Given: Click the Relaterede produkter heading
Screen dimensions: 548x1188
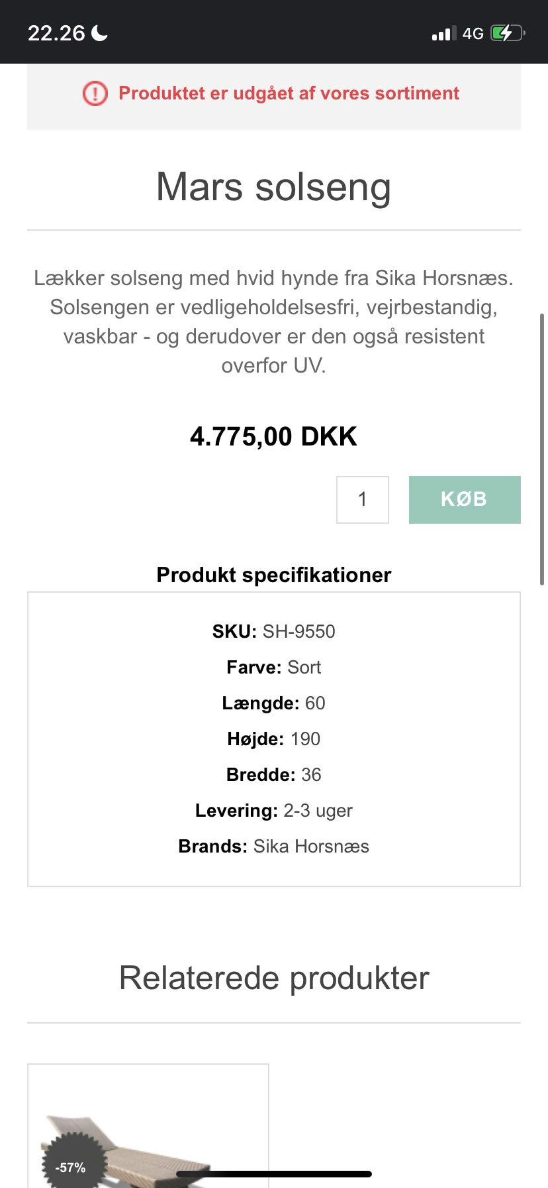Looking at the screenshot, I should point(274,977).
